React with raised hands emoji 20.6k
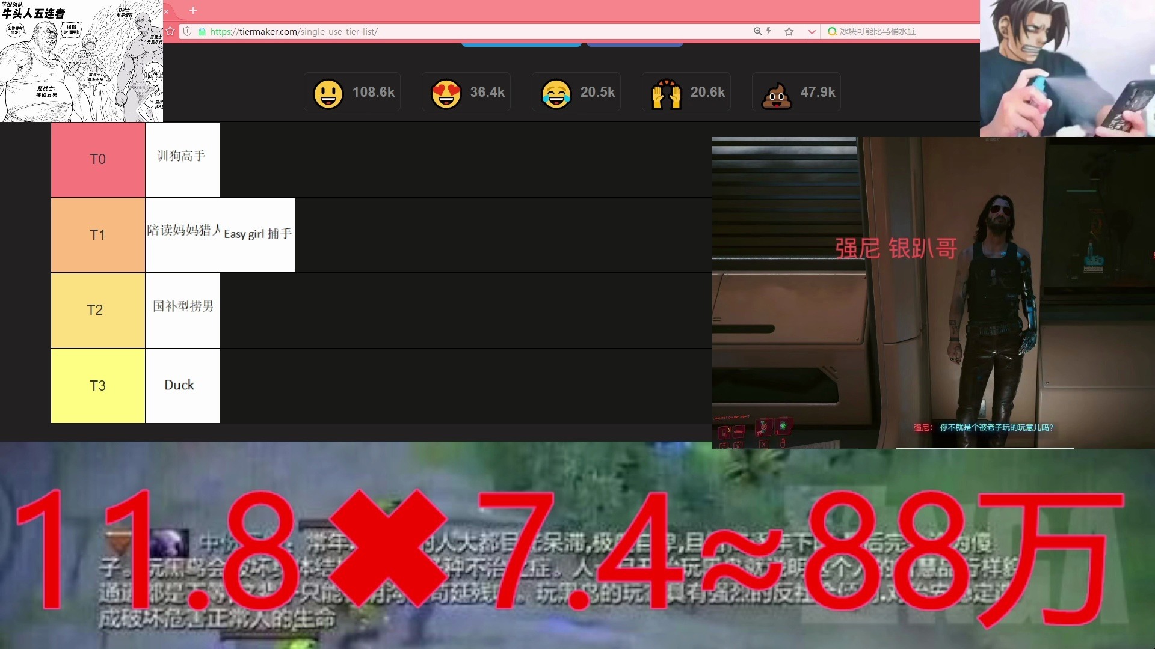Viewport: 1155px width, 649px height. (686, 92)
